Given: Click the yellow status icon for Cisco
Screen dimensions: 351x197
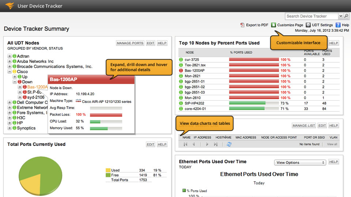Looking at the screenshot, I should point(14,72).
